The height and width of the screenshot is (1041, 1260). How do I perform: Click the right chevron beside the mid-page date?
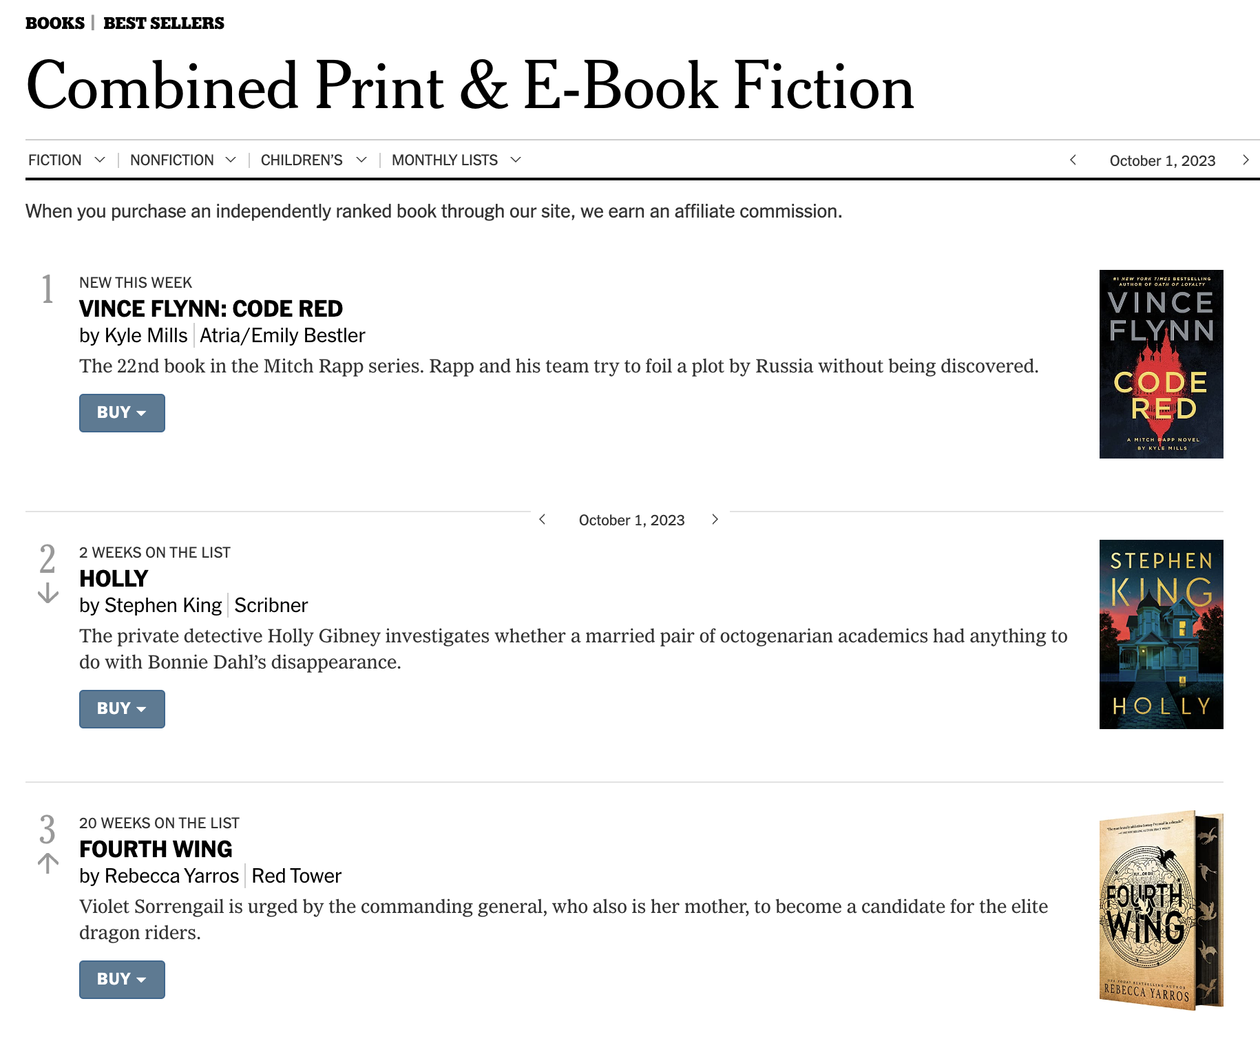[x=715, y=519]
